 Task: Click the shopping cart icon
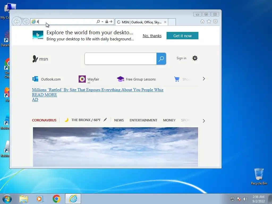pos(177,79)
